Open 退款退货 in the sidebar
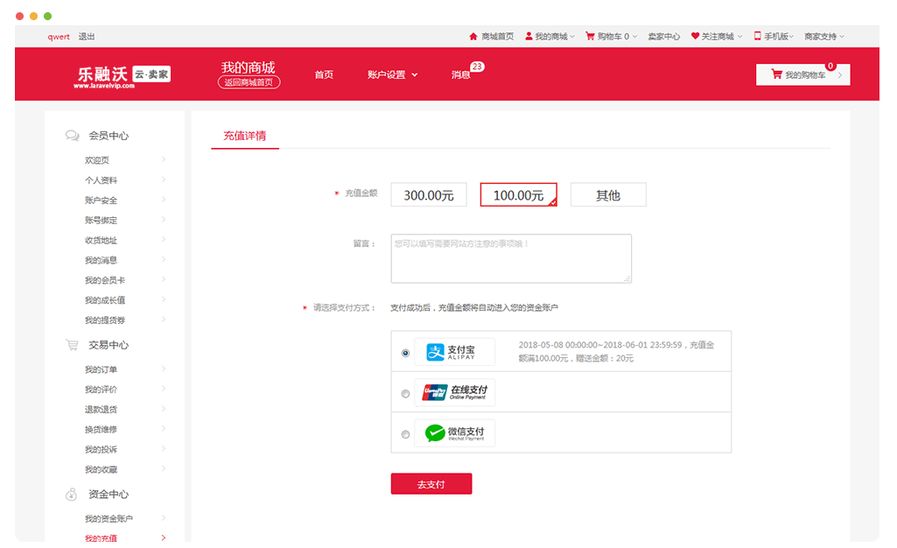The width and height of the screenshot is (897, 548). pos(102,410)
